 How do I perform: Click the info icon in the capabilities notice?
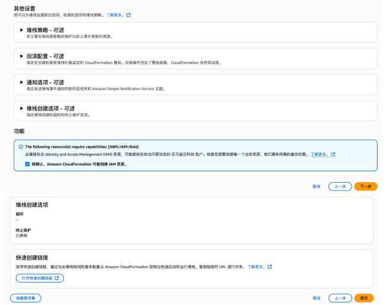click(x=21, y=147)
